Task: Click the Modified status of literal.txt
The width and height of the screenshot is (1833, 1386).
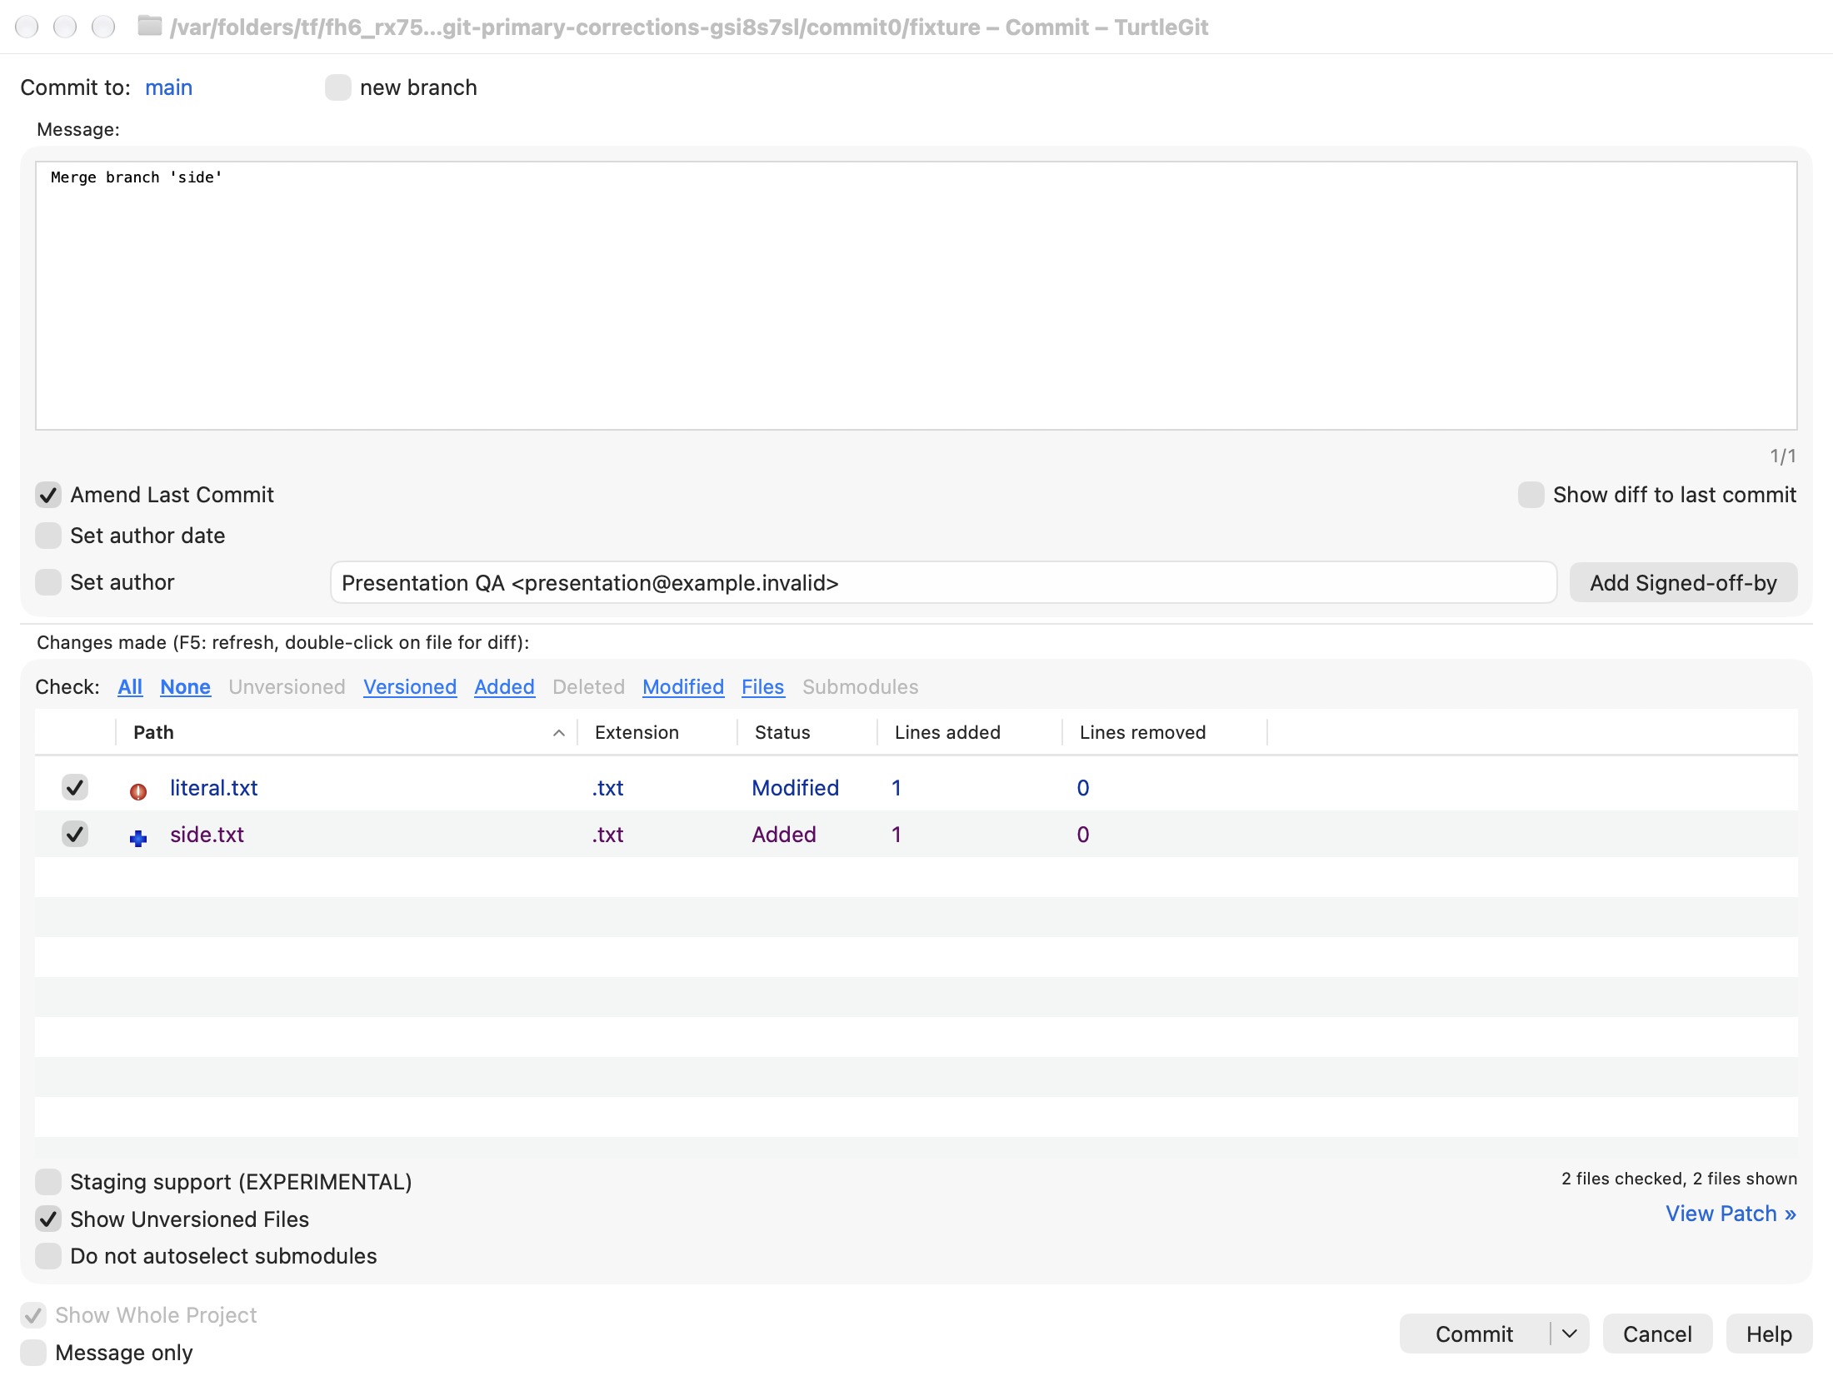Action: [795, 788]
